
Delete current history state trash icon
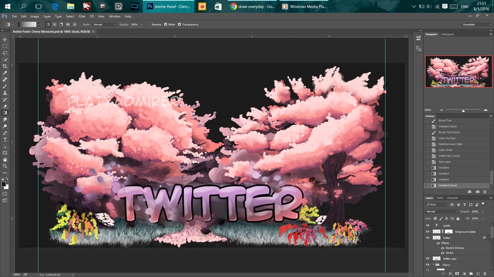tap(485, 192)
